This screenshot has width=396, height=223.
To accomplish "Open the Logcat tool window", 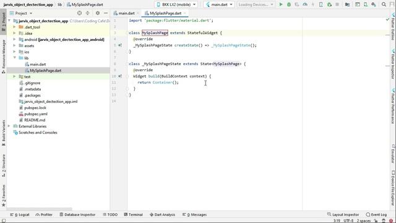I will (x=20, y=215).
